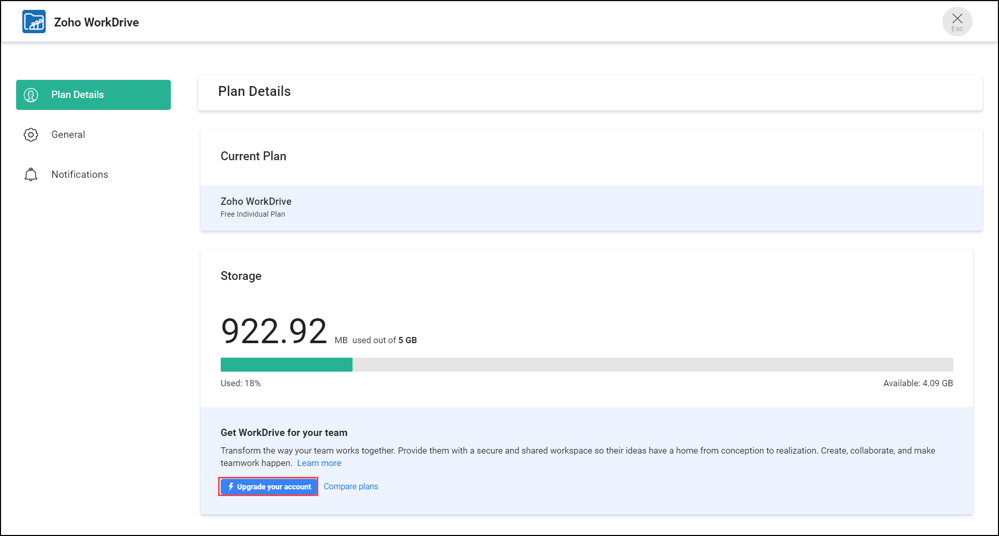
Task: Follow the Learn more link
Action: coord(319,463)
